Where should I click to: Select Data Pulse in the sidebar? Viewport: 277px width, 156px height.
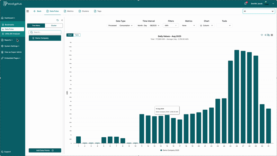coord(12,29)
